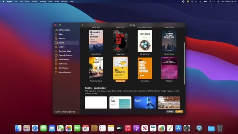
Task: Go back using the chooser back arrow
Action: (83, 25)
